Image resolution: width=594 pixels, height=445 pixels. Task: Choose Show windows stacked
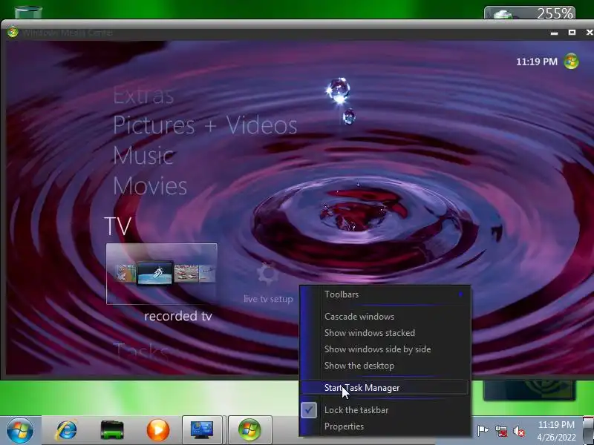[x=385, y=333]
